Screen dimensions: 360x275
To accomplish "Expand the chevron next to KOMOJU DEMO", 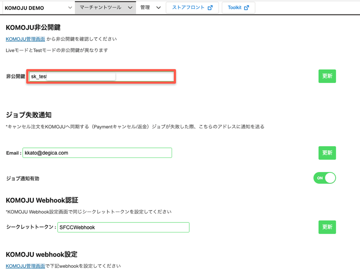I will pyautogui.click(x=70, y=8).
